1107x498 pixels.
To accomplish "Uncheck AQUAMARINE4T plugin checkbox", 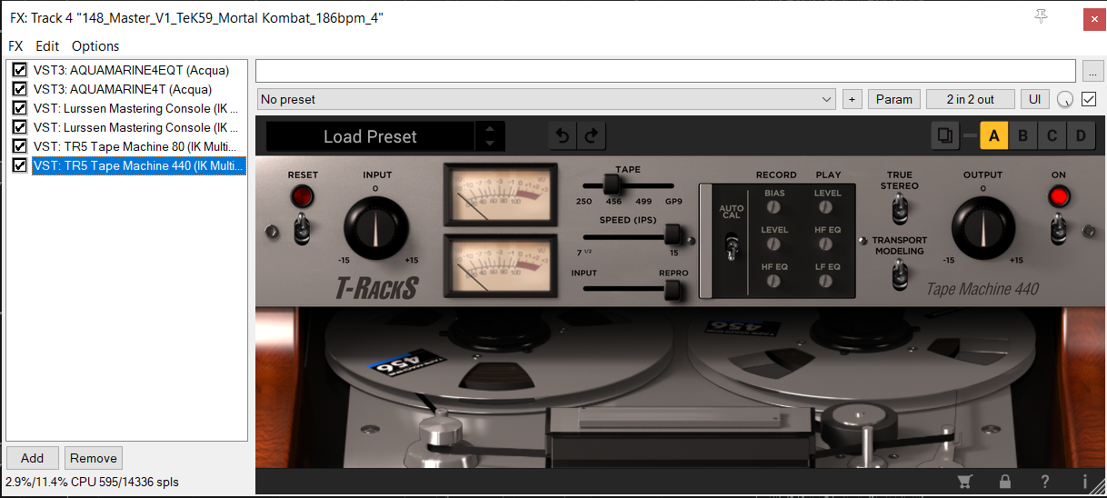I will (19, 89).
